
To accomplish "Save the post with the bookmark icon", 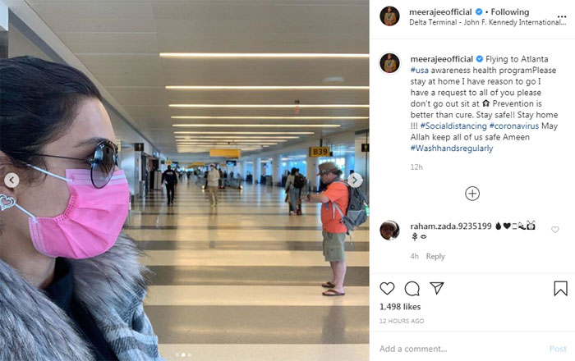I will point(560,289).
